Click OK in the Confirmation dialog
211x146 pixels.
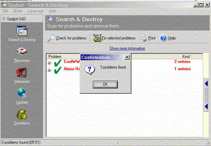click(105, 84)
